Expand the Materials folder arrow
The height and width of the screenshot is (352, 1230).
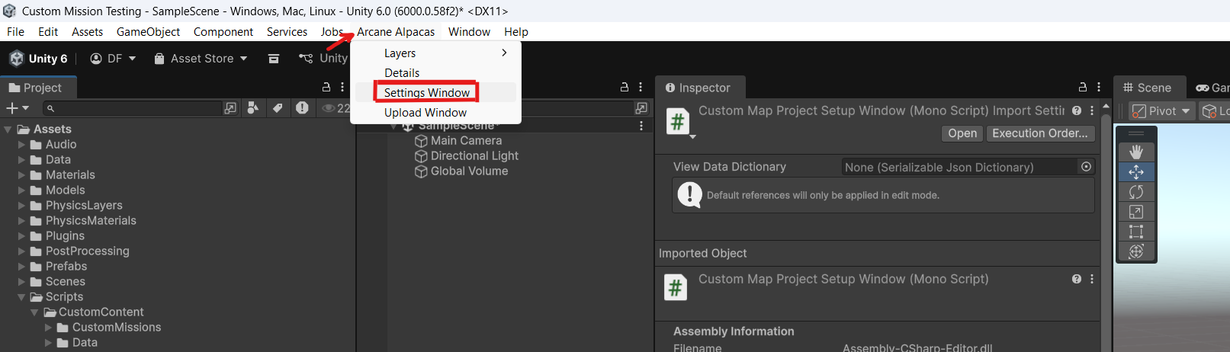[x=21, y=175]
